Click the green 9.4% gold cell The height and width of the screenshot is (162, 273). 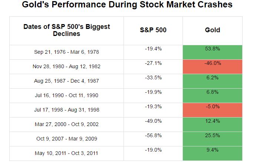coord(213,153)
